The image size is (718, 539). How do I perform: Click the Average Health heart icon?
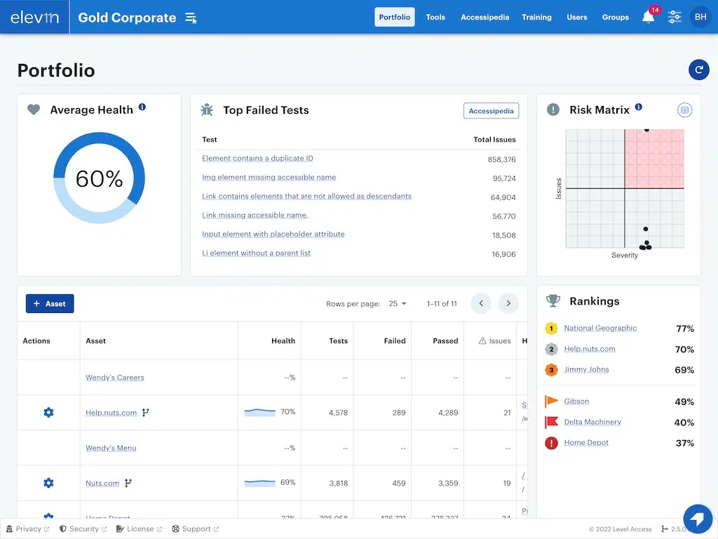[x=34, y=109]
